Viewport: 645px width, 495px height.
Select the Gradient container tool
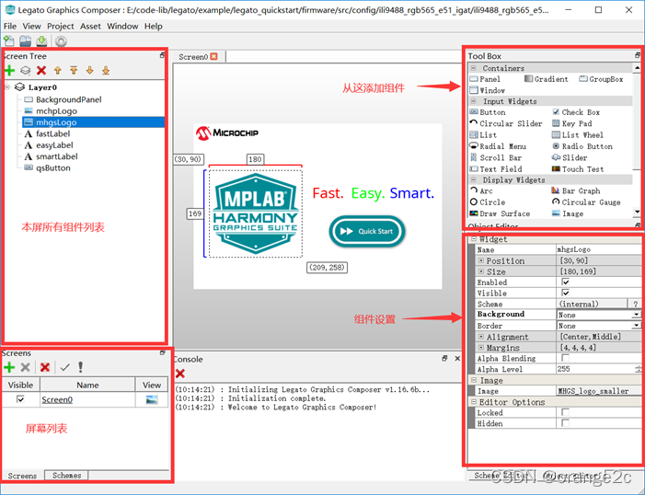pyautogui.click(x=547, y=79)
